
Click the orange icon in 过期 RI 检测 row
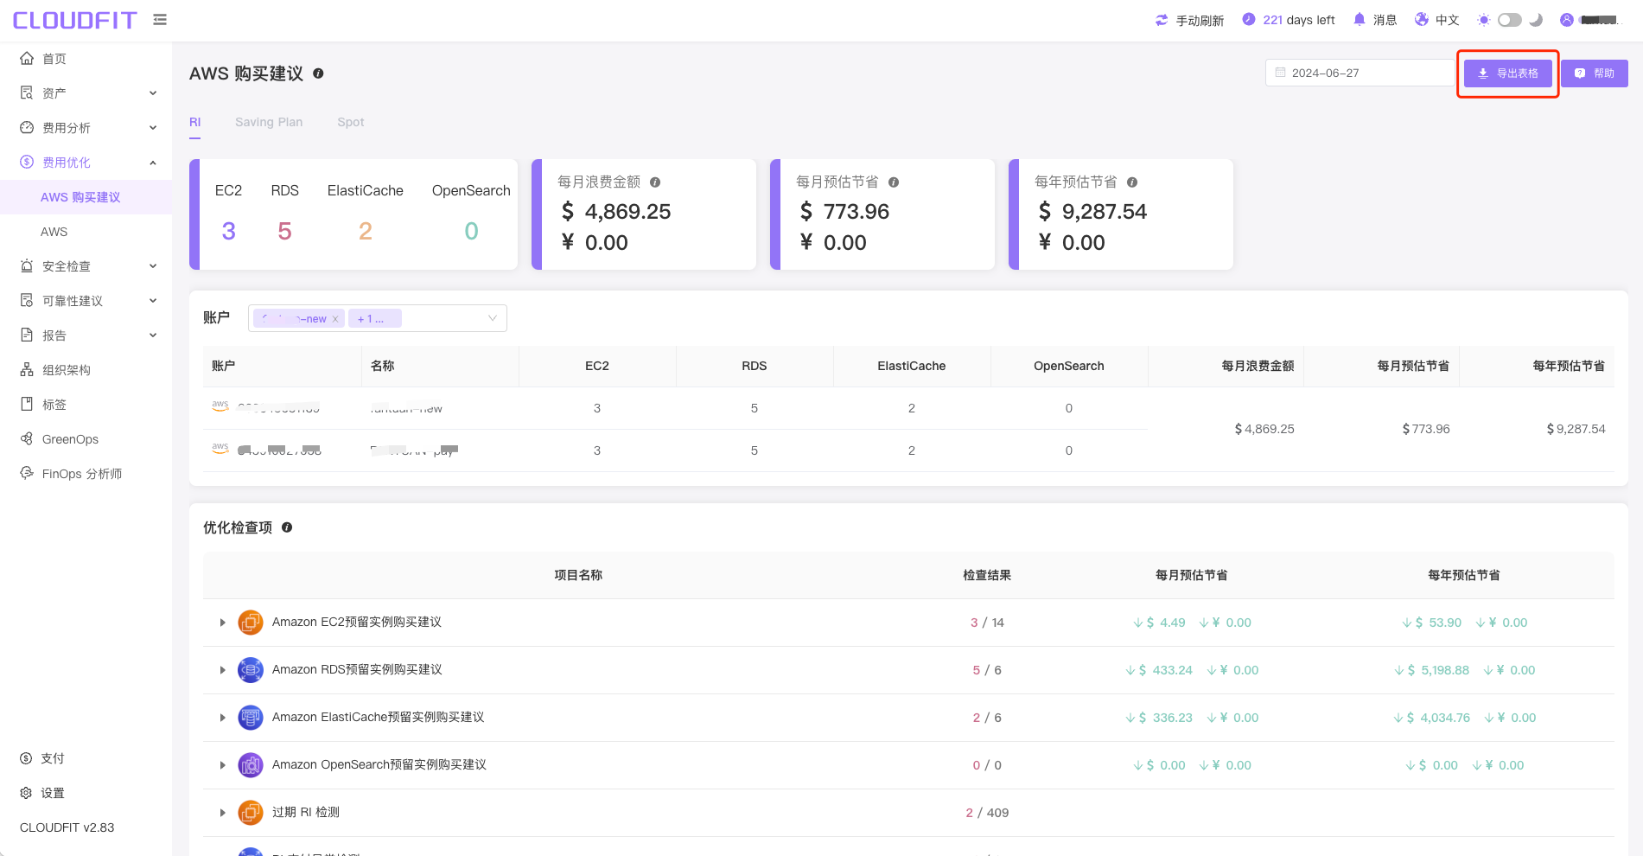pyautogui.click(x=251, y=813)
